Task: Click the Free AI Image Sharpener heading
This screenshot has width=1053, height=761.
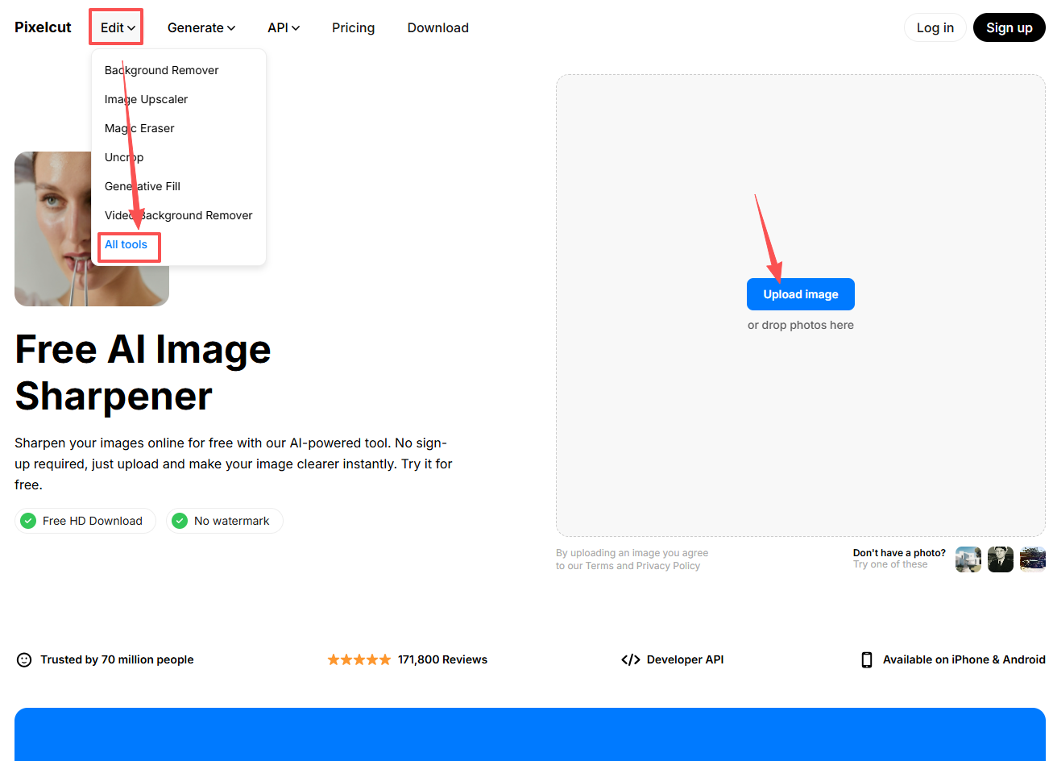Action: pyautogui.click(x=143, y=372)
